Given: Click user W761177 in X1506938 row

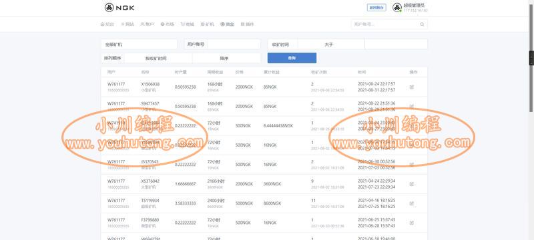Looking at the screenshot, I should click(116, 84).
